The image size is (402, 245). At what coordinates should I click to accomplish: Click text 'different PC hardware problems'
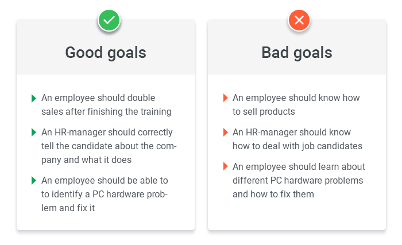coord(297,180)
